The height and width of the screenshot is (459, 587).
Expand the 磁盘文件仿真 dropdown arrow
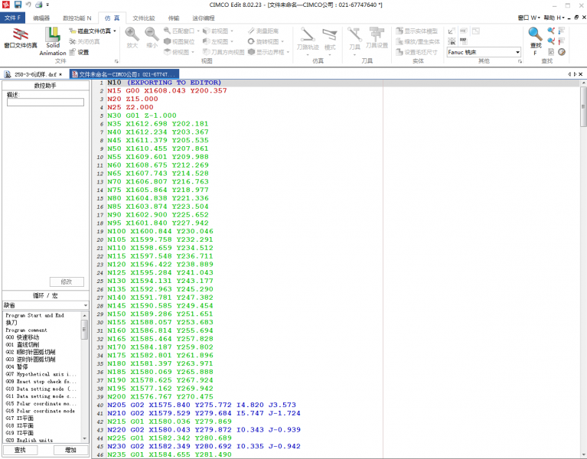click(x=115, y=31)
